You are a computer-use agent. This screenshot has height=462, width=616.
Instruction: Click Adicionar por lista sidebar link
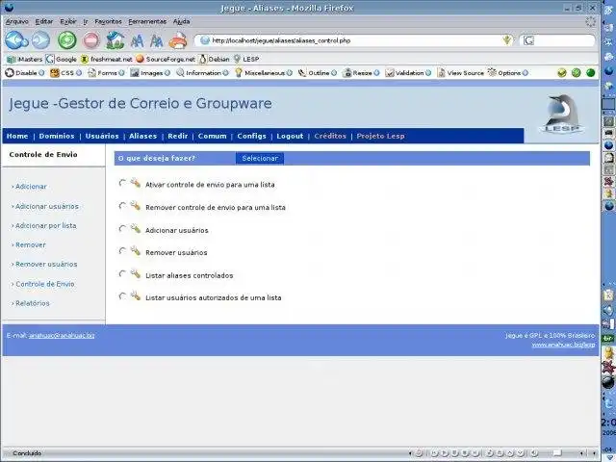[x=45, y=225]
